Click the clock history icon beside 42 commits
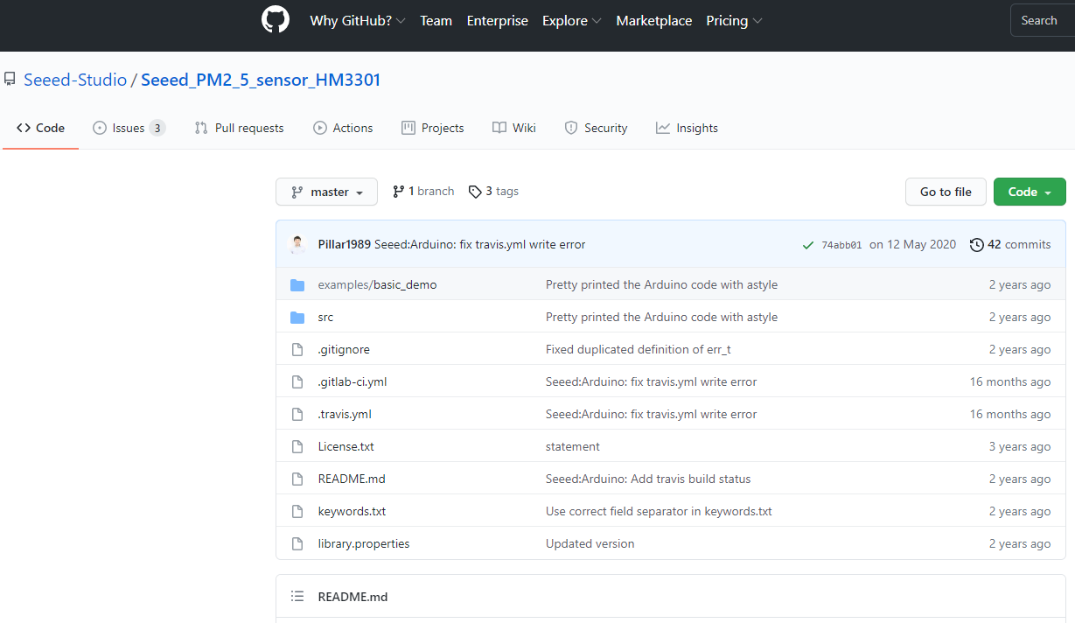 coord(977,245)
